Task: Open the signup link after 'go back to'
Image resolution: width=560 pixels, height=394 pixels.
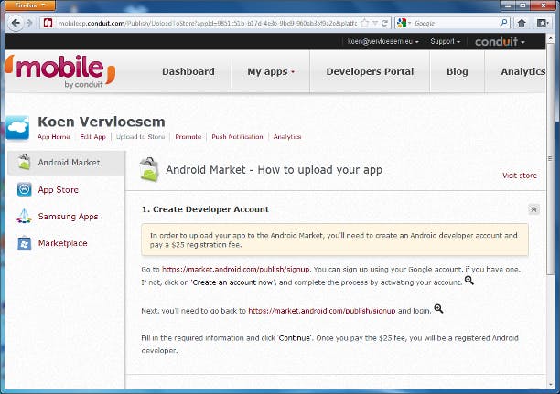Action: 322,311
